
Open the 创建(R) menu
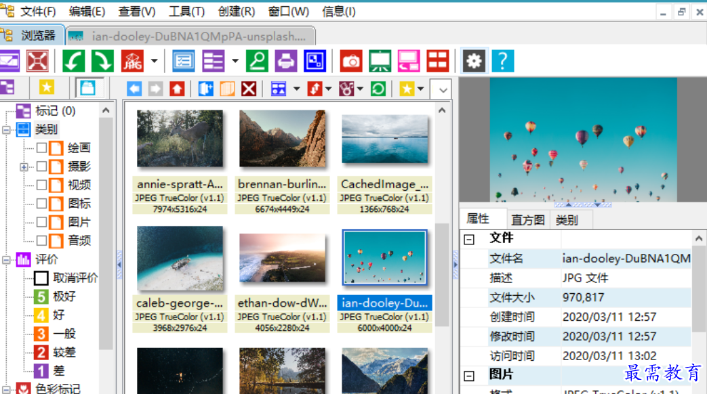237,12
